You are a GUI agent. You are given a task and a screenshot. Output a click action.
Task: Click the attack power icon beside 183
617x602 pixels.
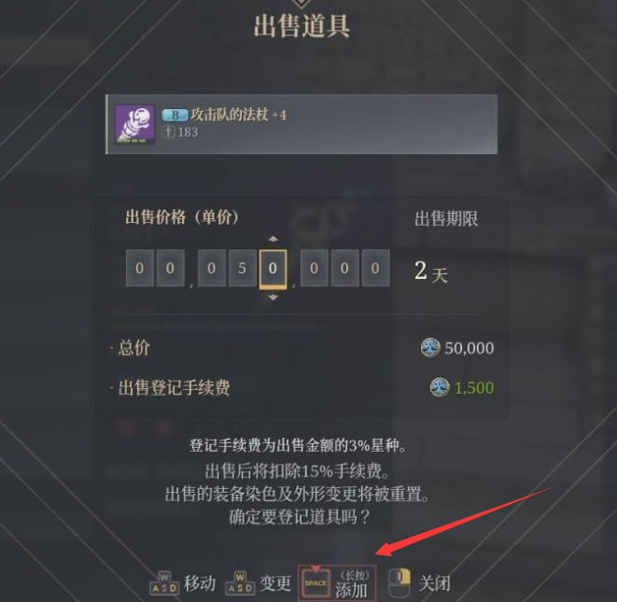coord(168,132)
